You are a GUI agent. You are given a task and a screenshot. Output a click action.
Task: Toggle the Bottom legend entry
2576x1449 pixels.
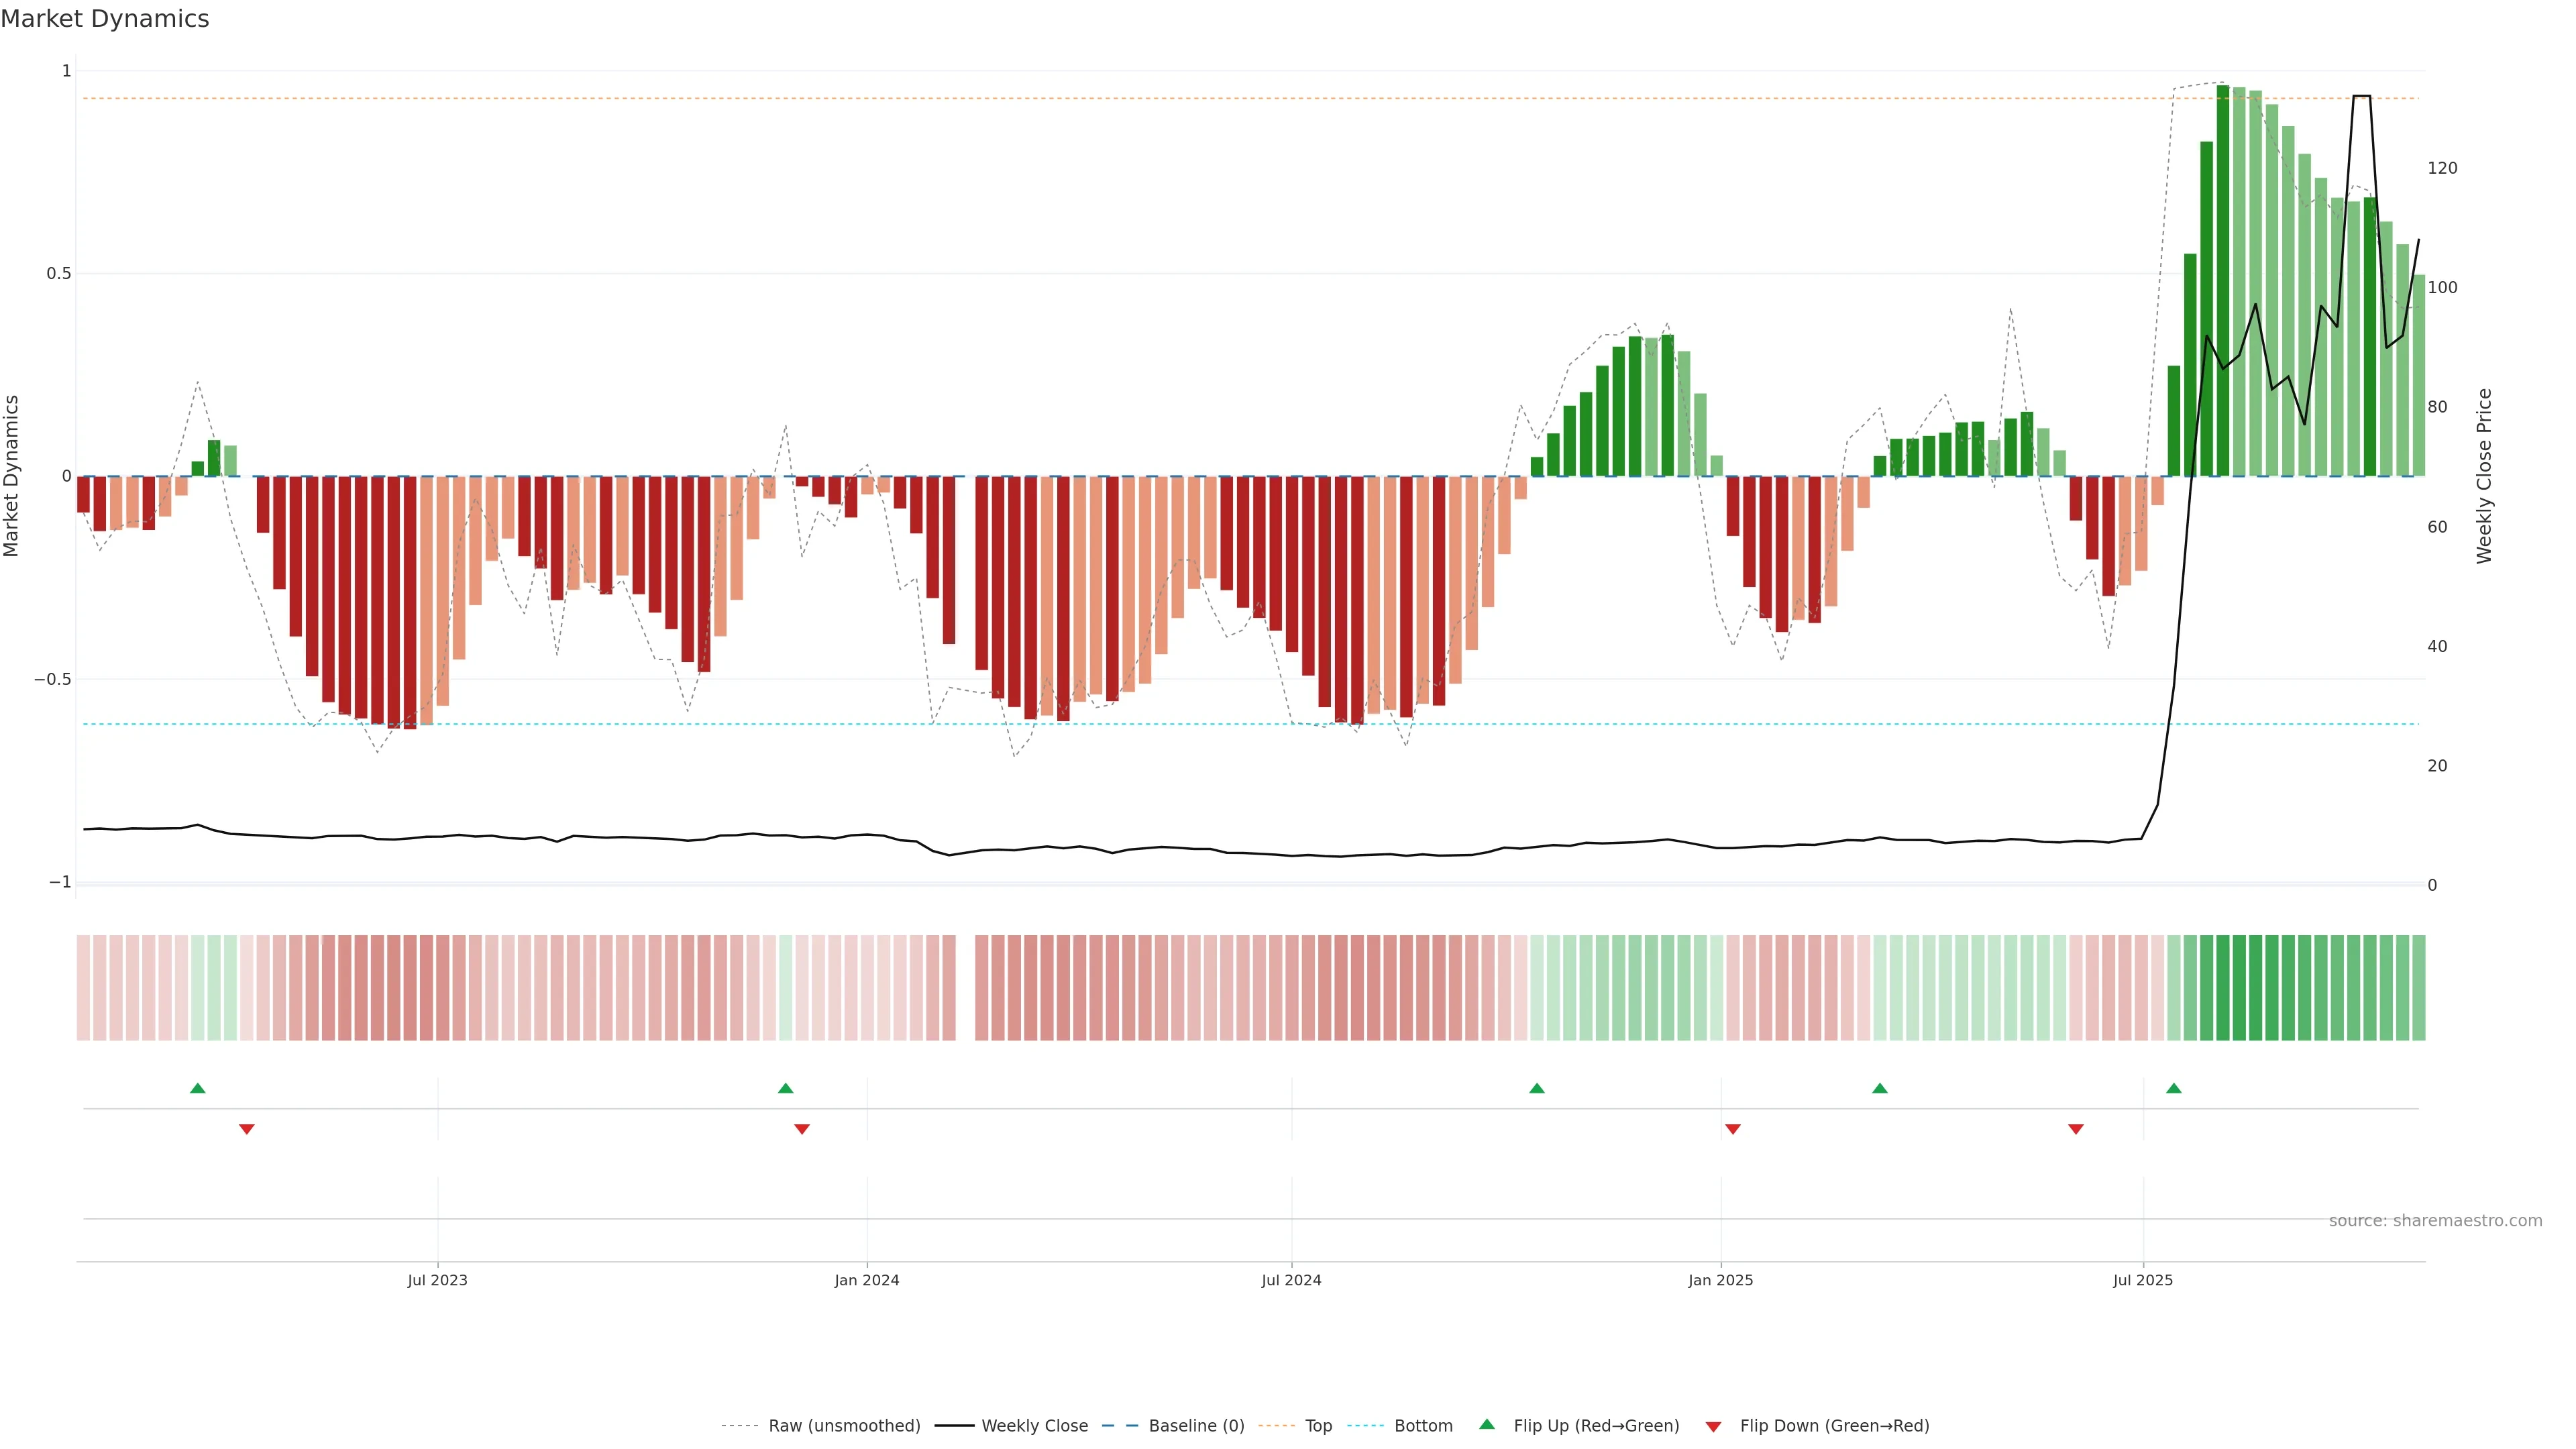point(1423,1426)
